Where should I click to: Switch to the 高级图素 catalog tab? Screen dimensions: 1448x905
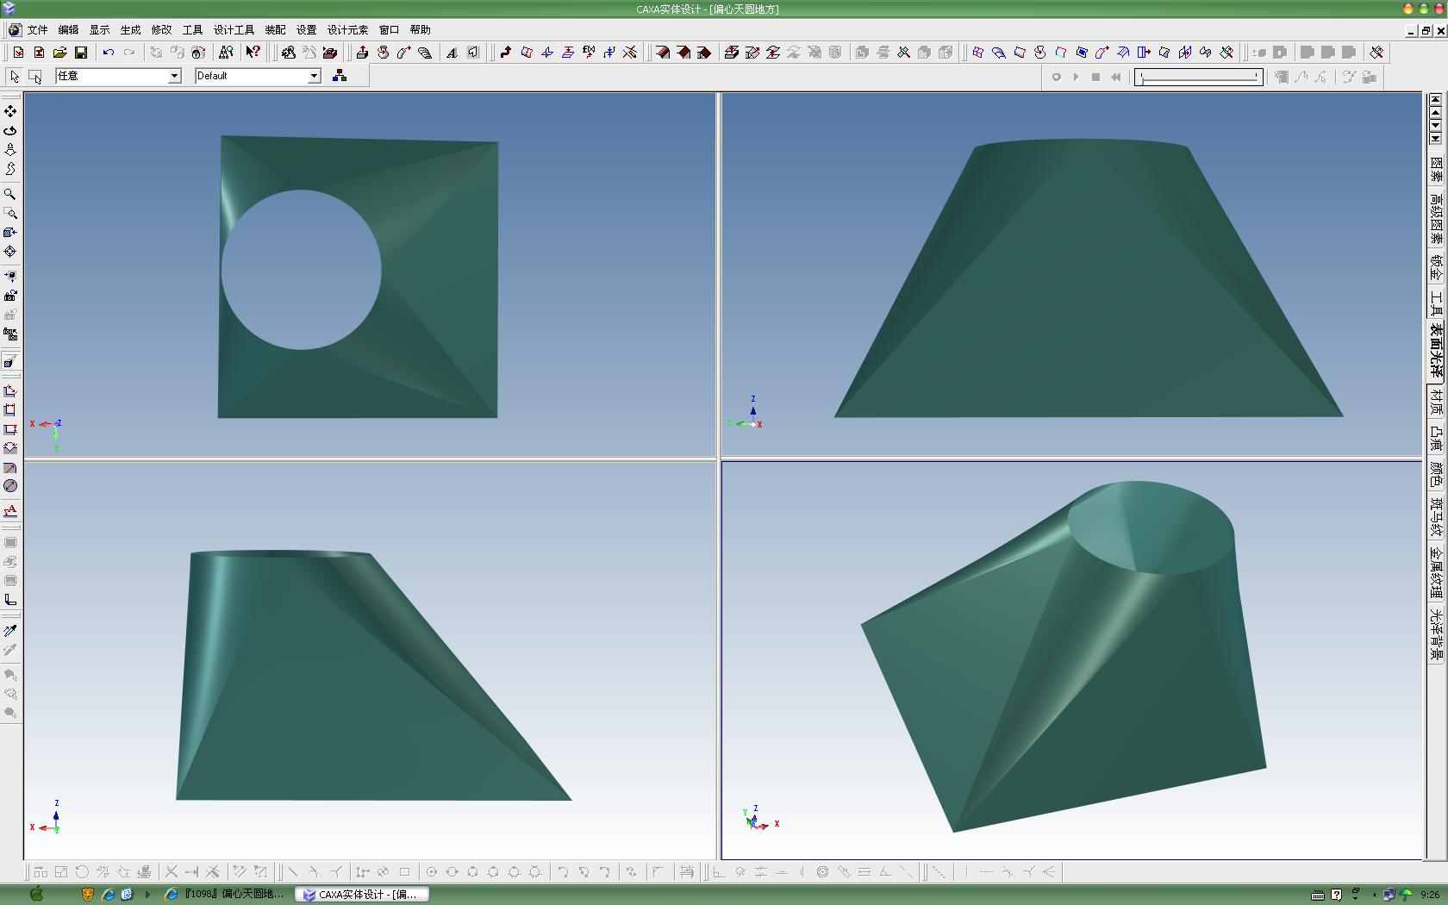1436,218
